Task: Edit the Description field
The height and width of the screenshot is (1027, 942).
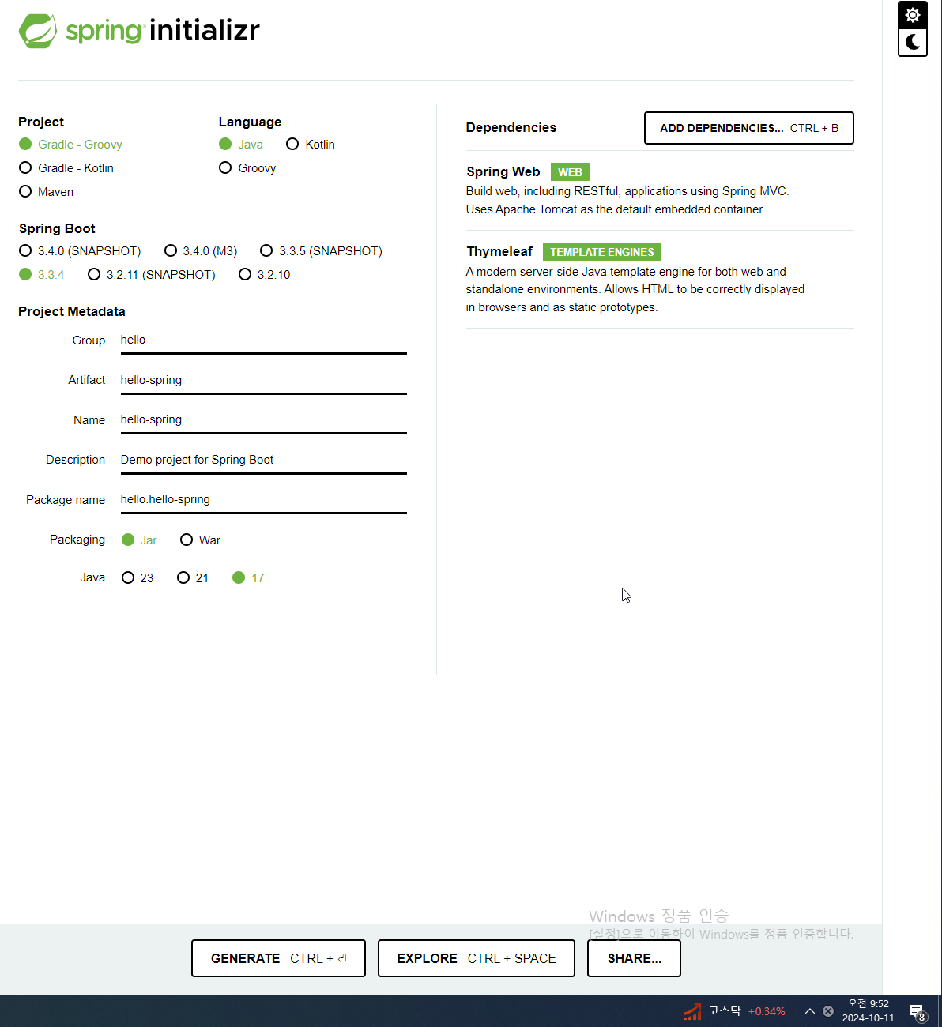Action: 263,461
